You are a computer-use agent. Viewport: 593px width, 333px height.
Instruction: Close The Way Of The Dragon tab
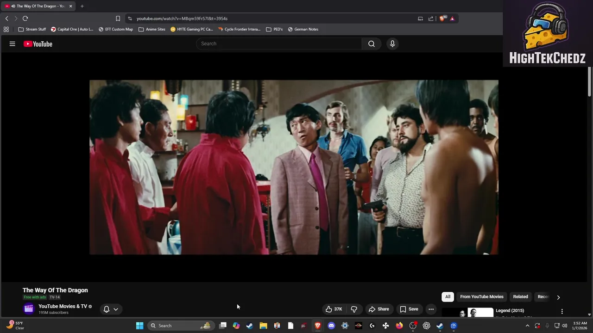coord(70,6)
